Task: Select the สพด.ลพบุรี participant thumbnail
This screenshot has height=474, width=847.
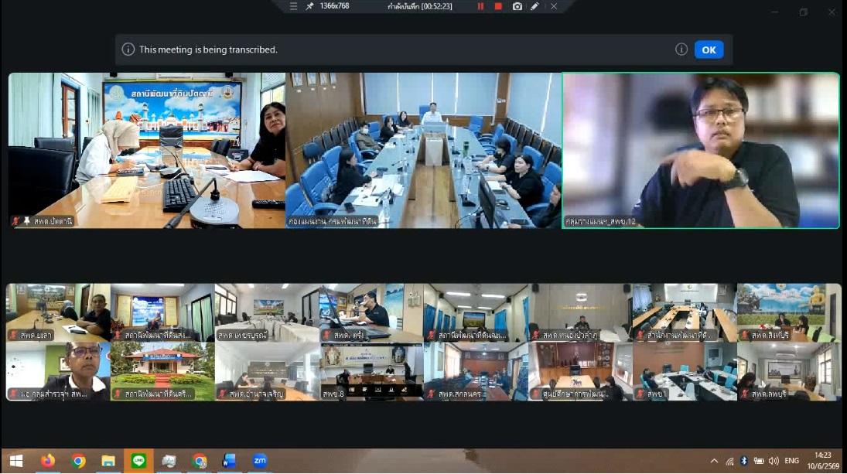Action: pyautogui.click(x=789, y=371)
